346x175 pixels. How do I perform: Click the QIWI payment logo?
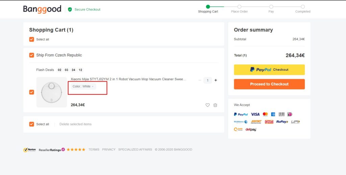(x=238, y=129)
